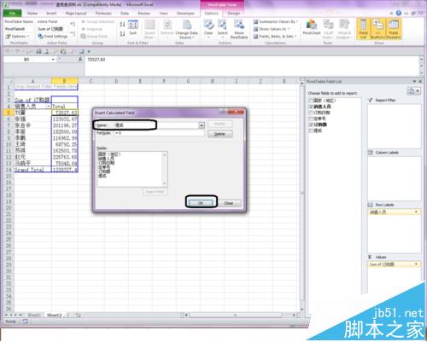Switch to the Insert tab

tap(51, 13)
